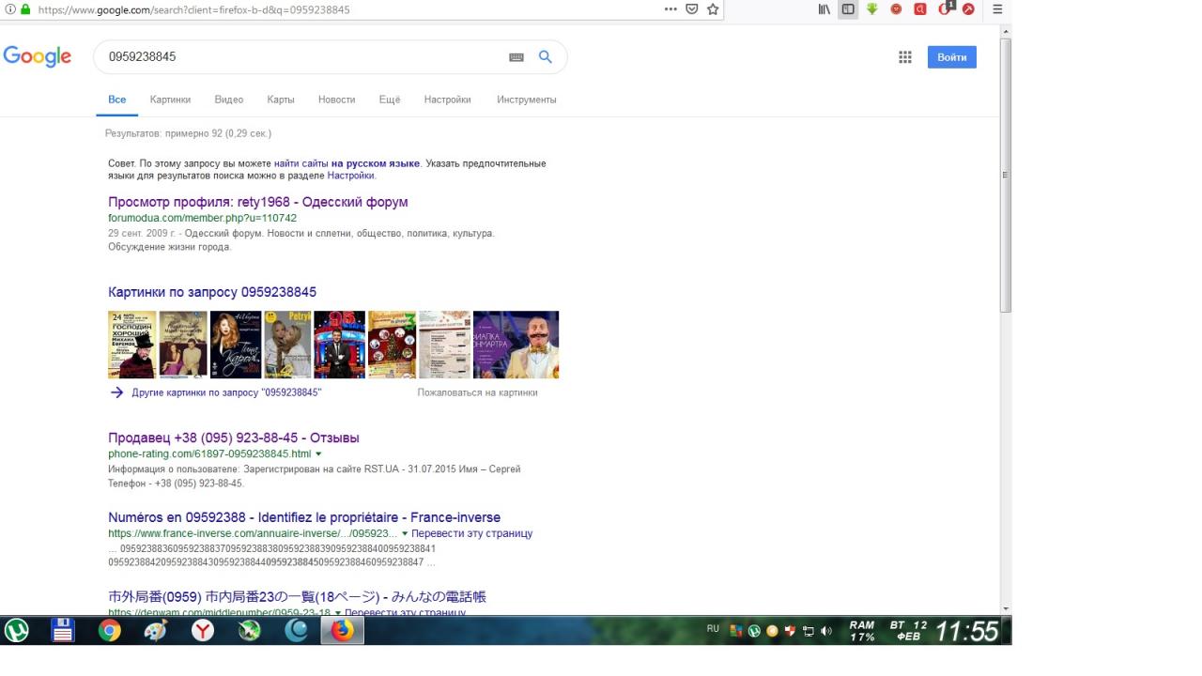Click 'Настройки' link in the tip text
This screenshot has width=1202, height=676.
tap(350, 176)
